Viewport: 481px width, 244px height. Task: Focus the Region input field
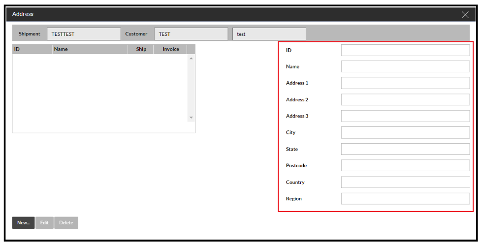click(x=405, y=199)
